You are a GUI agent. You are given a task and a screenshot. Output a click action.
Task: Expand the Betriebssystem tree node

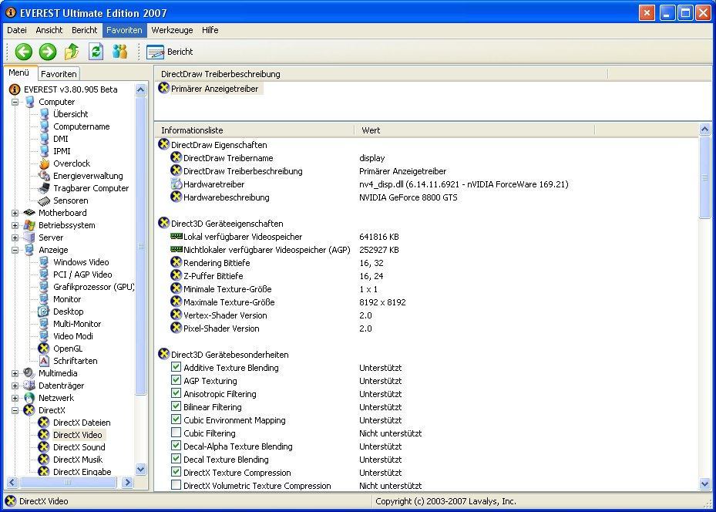15,225
